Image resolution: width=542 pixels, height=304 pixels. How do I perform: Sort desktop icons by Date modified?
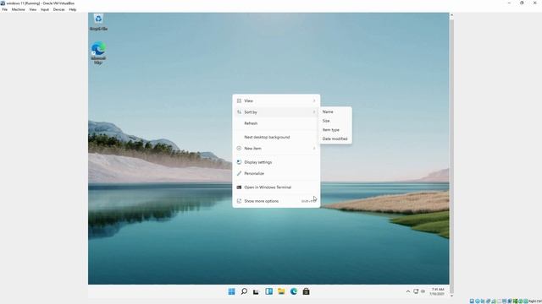(335, 138)
